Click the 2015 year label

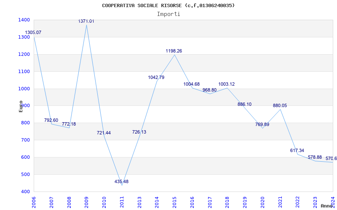[x=175, y=202]
